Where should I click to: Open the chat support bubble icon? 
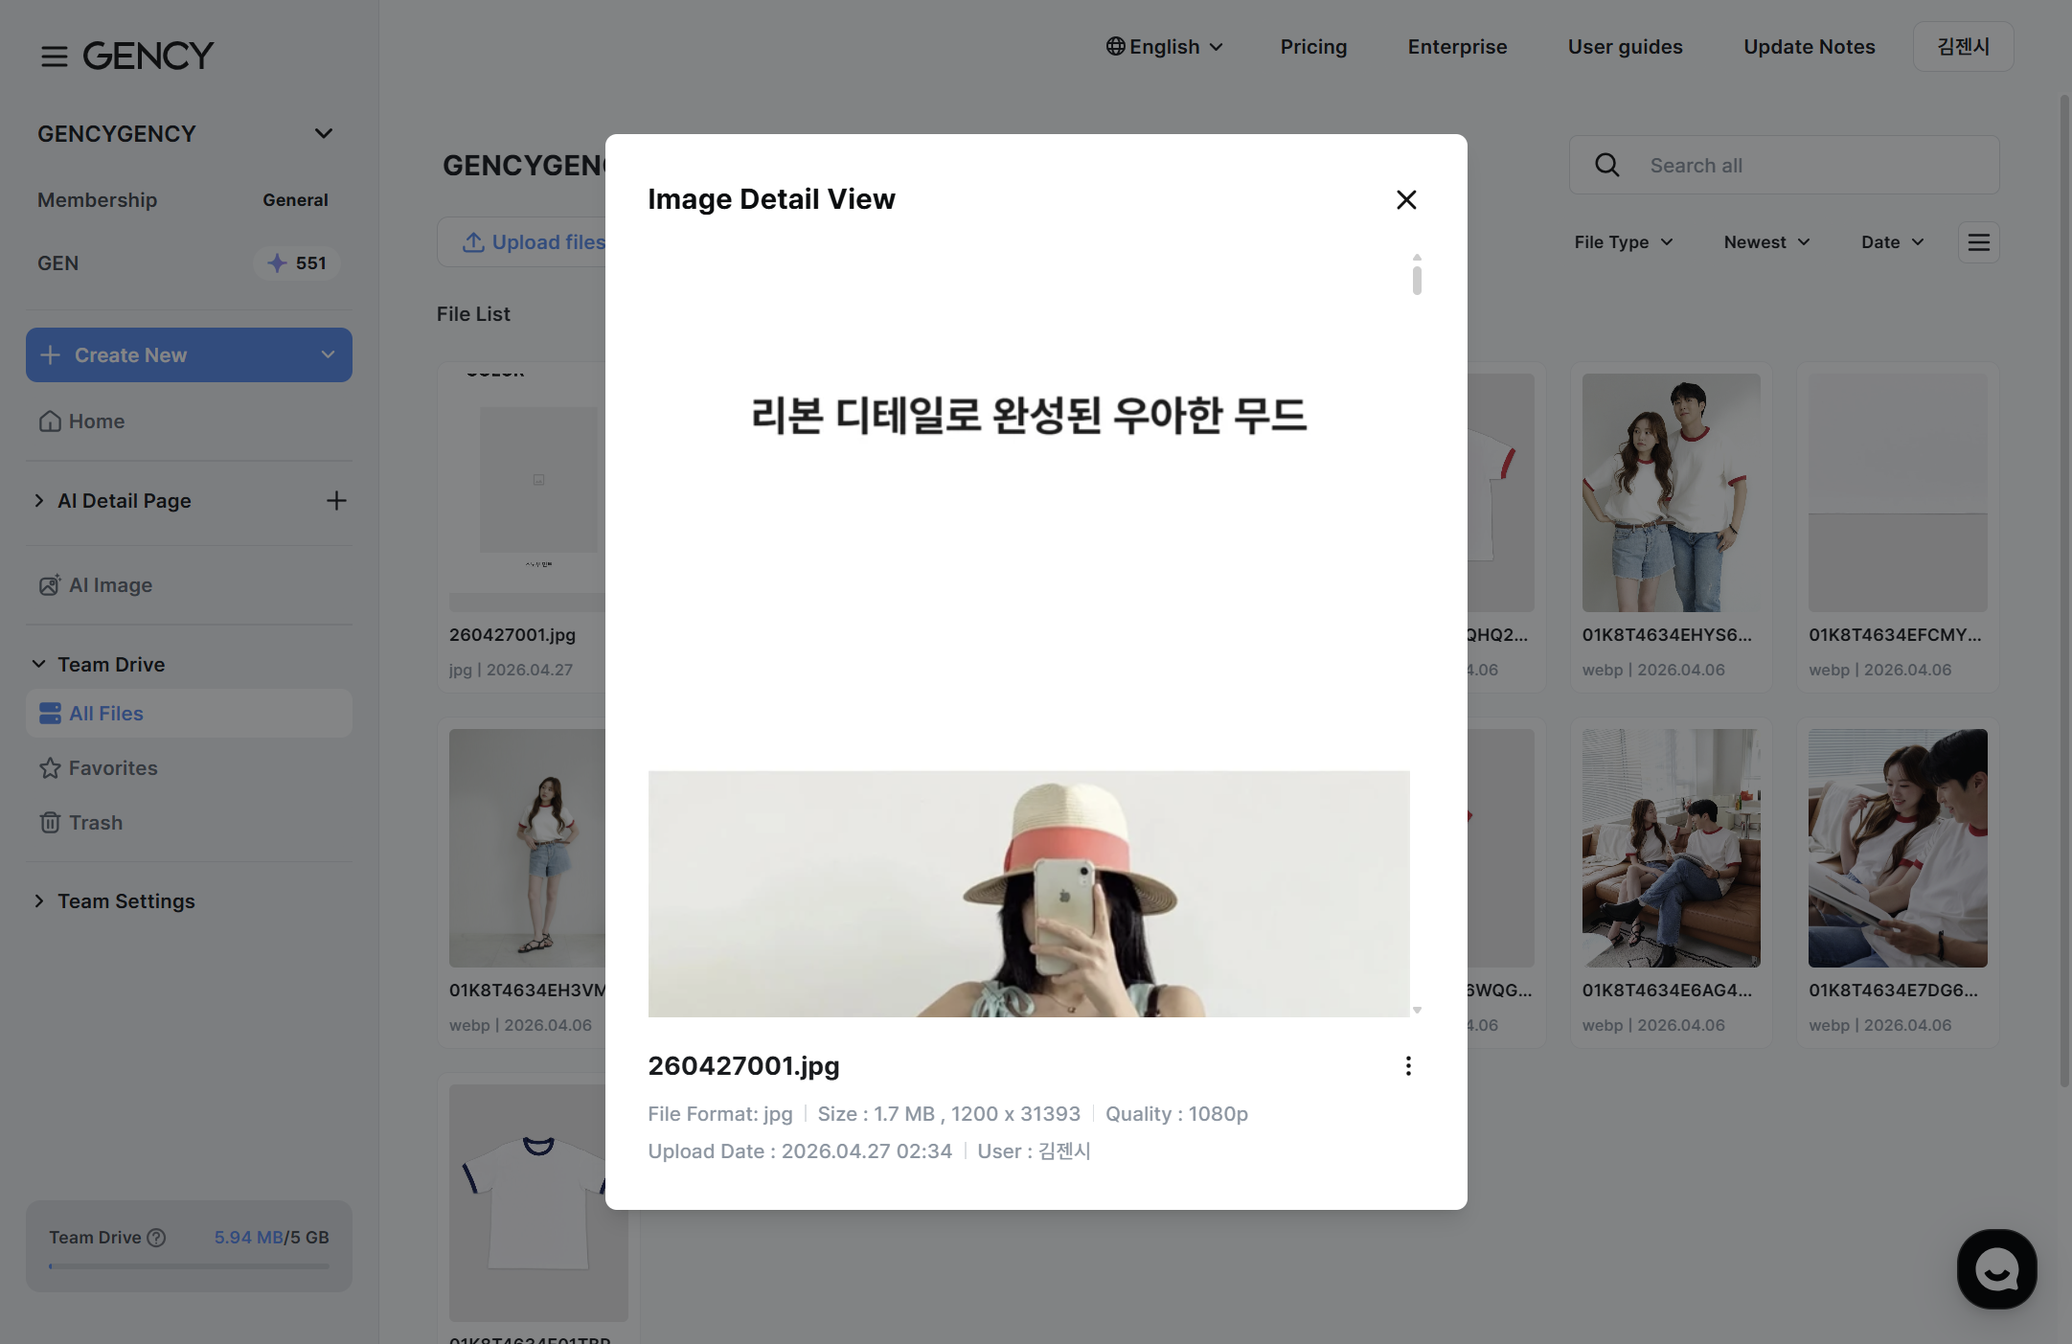click(x=1996, y=1269)
